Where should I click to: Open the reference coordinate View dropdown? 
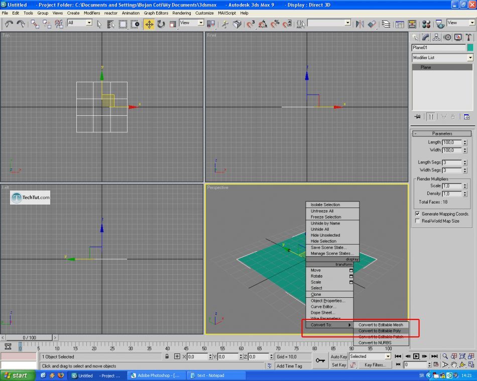pos(191,23)
